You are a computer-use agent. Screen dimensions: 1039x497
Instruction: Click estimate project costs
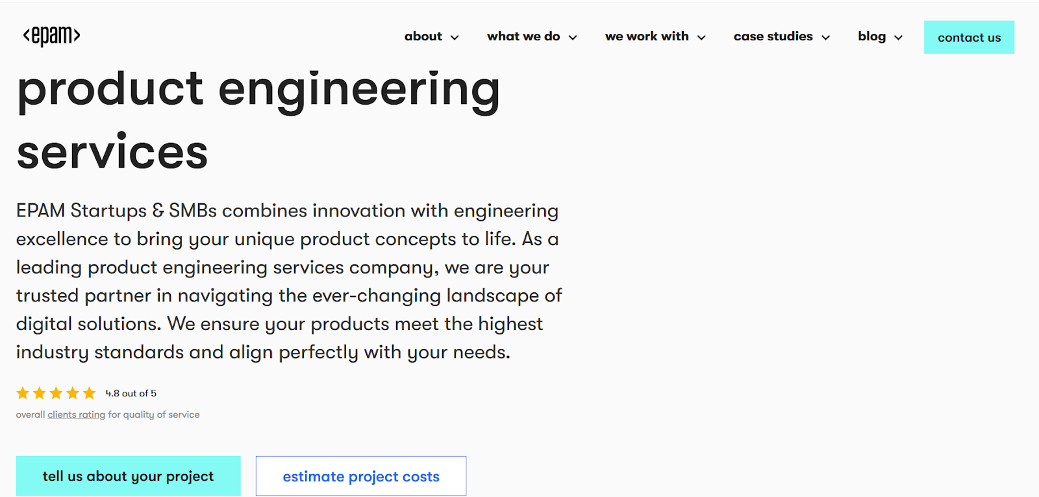pos(360,476)
